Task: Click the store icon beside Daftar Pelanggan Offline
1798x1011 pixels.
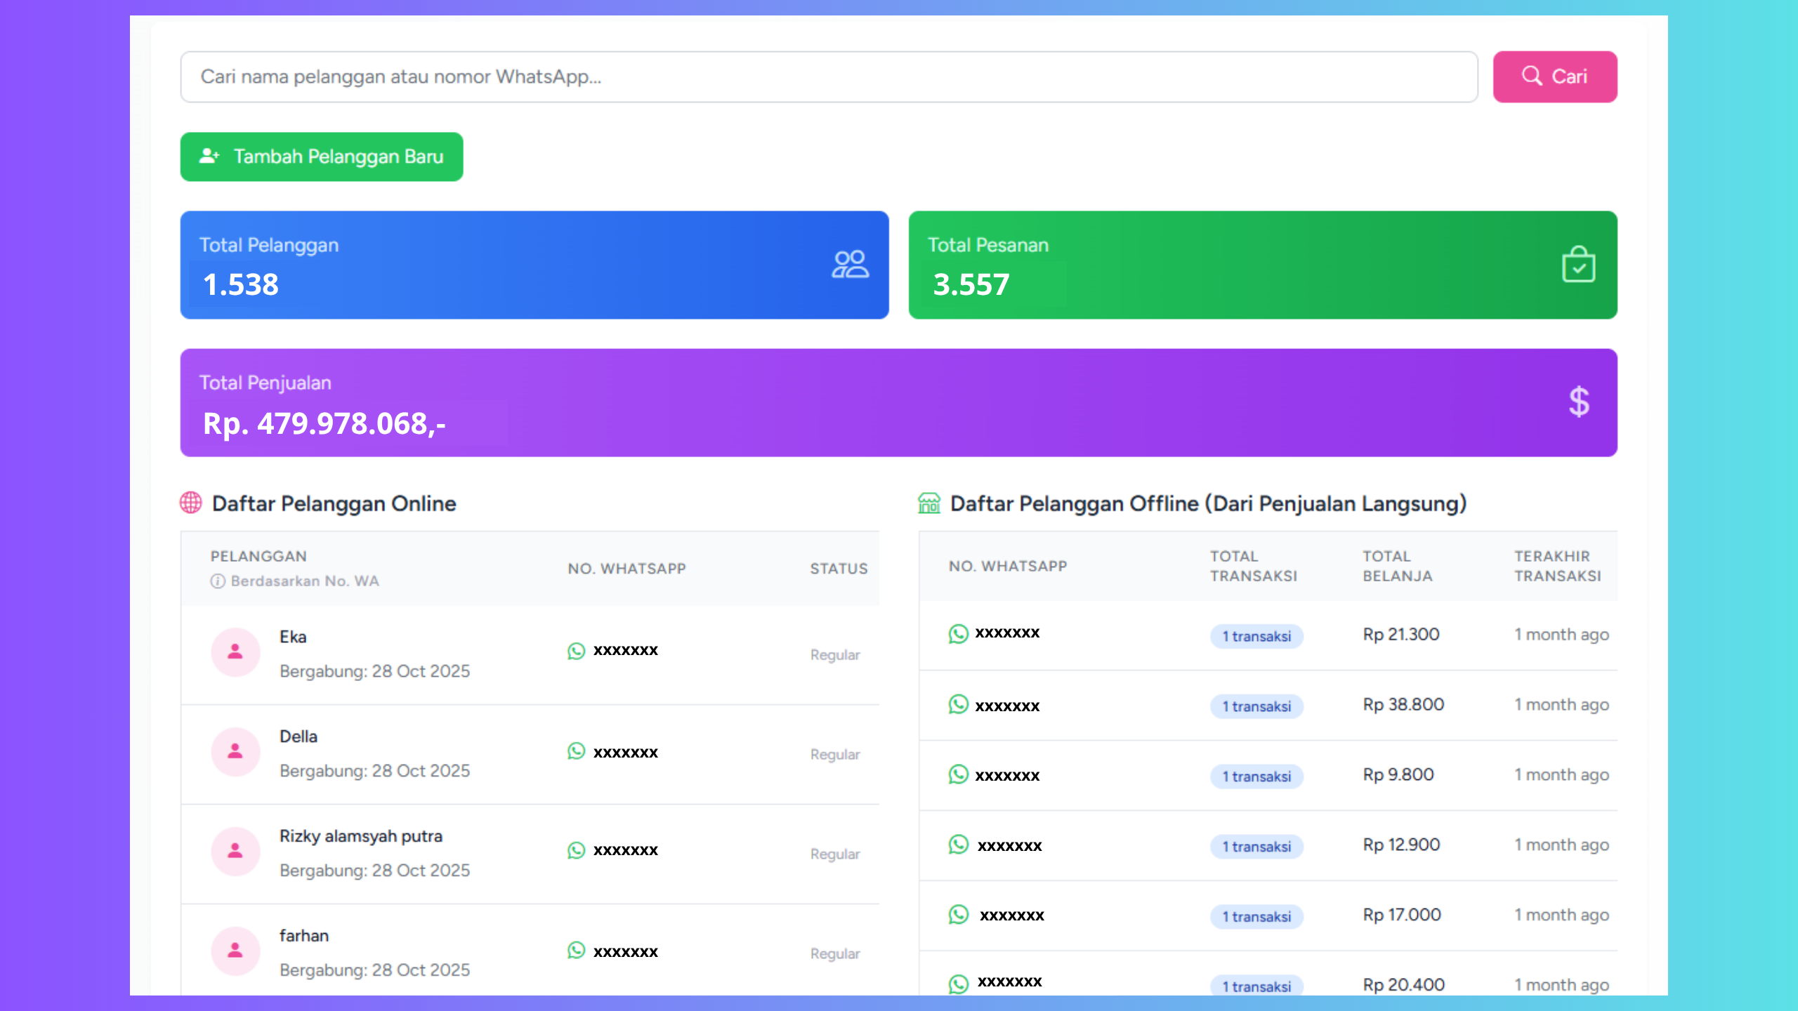Action: coord(929,503)
